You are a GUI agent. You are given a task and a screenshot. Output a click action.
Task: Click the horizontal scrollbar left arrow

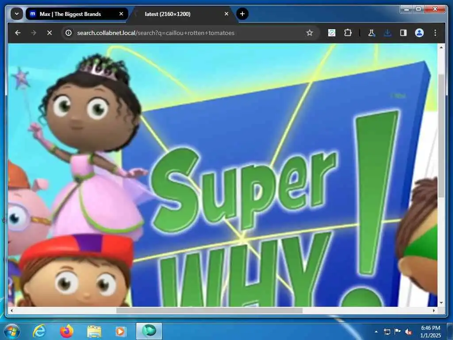[x=12, y=310]
